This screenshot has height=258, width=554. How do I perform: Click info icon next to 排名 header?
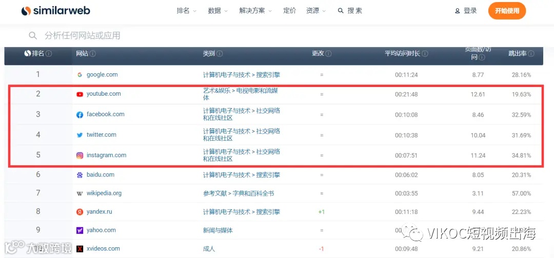pyautogui.click(x=49, y=54)
